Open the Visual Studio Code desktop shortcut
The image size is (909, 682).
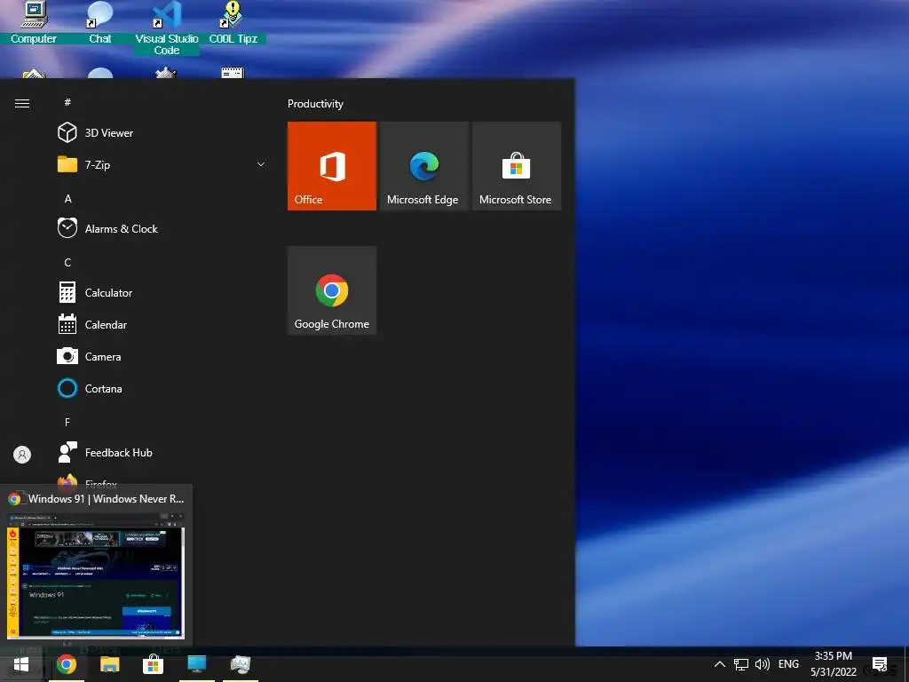tap(166, 28)
